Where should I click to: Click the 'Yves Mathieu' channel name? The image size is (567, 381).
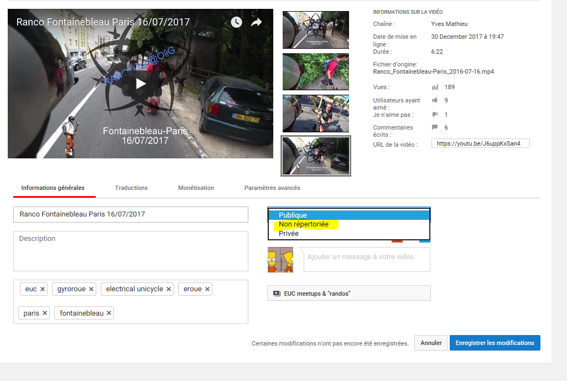point(449,24)
